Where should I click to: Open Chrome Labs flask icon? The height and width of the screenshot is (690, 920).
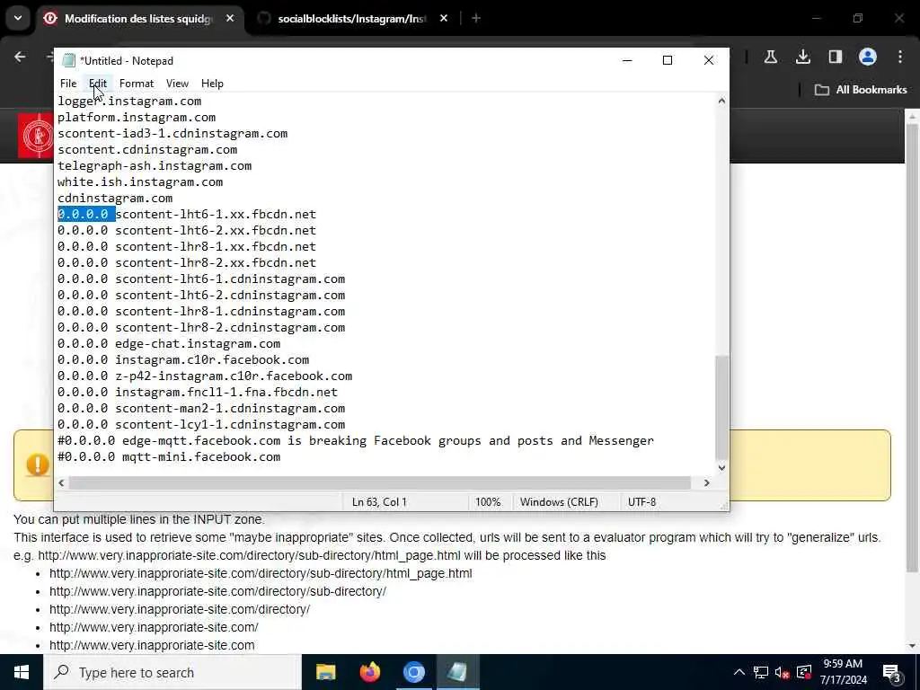[770, 57]
